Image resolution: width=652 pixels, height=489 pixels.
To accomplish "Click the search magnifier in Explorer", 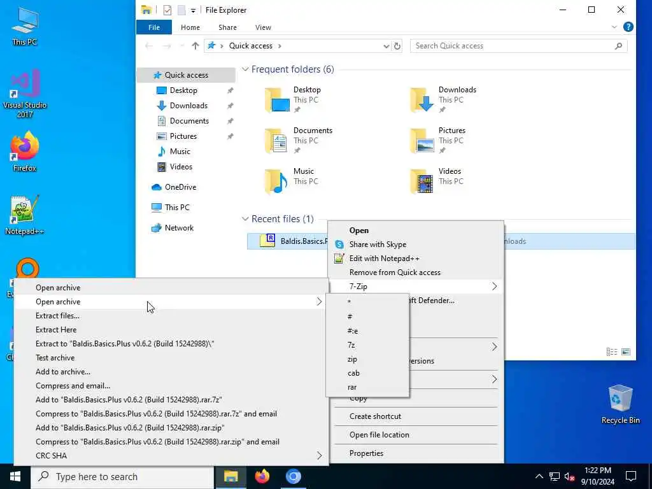I will tap(619, 46).
